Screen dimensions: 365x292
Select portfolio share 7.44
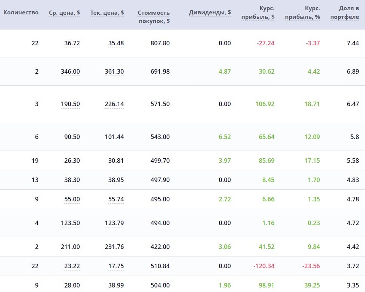coord(353,43)
